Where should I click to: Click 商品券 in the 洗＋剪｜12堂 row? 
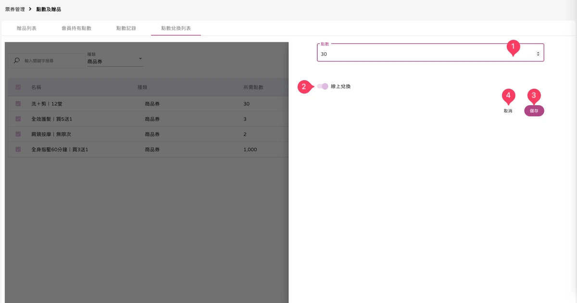point(152,104)
